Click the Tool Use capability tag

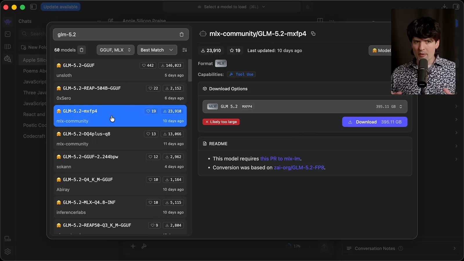(x=241, y=75)
